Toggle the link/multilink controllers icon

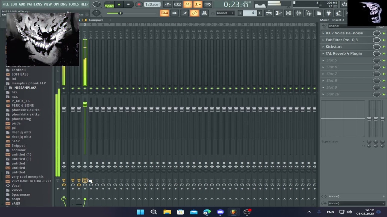(194, 13)
